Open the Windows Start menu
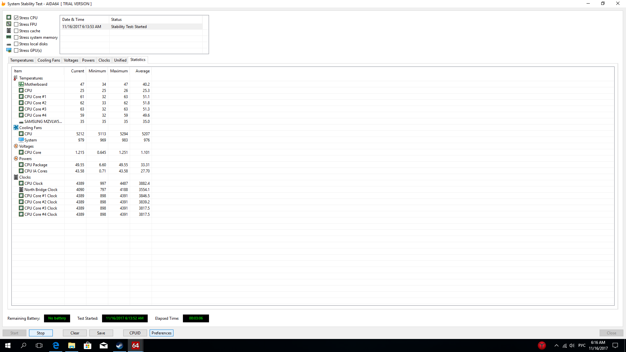This screenshot has height=352, width=626. 8,345
